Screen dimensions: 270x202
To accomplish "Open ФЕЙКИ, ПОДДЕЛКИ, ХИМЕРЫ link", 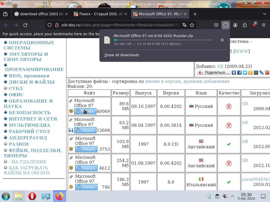I will point(33,153).
